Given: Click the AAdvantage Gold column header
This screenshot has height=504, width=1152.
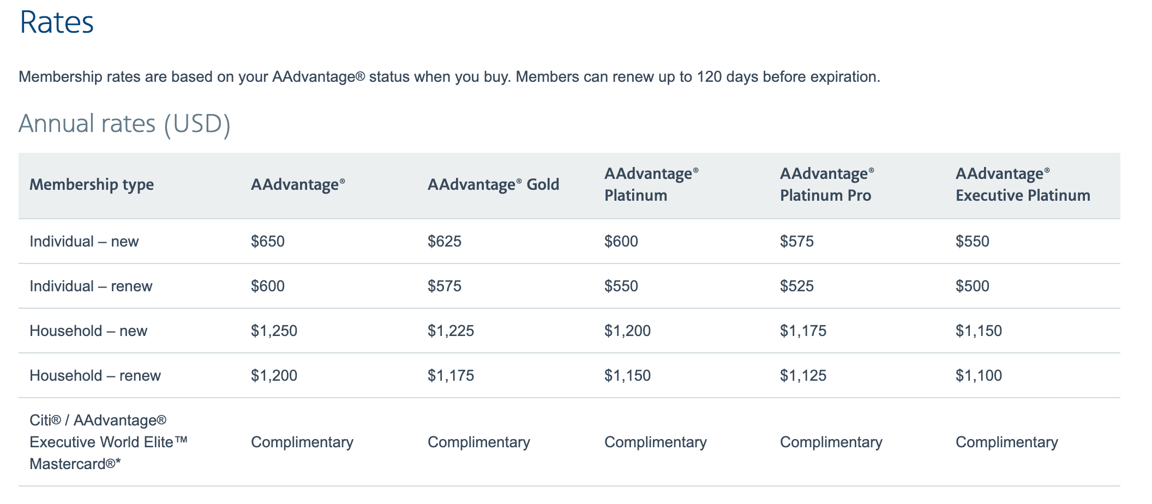Looking at the screenshot, I should 493,185.
